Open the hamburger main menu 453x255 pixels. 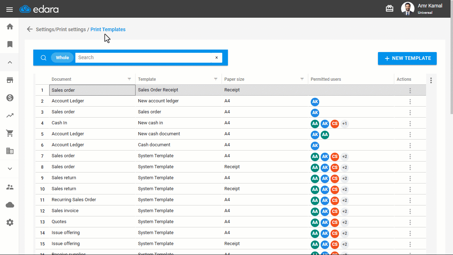coord(10,10)
